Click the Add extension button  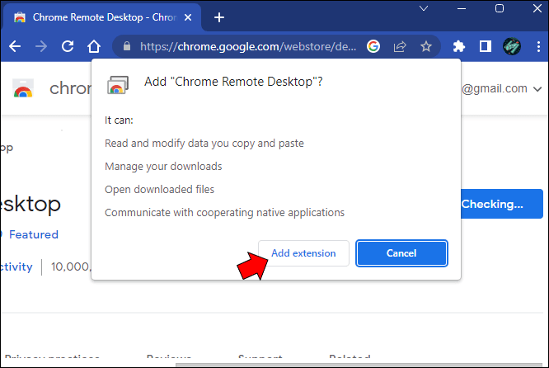[303, 253]
